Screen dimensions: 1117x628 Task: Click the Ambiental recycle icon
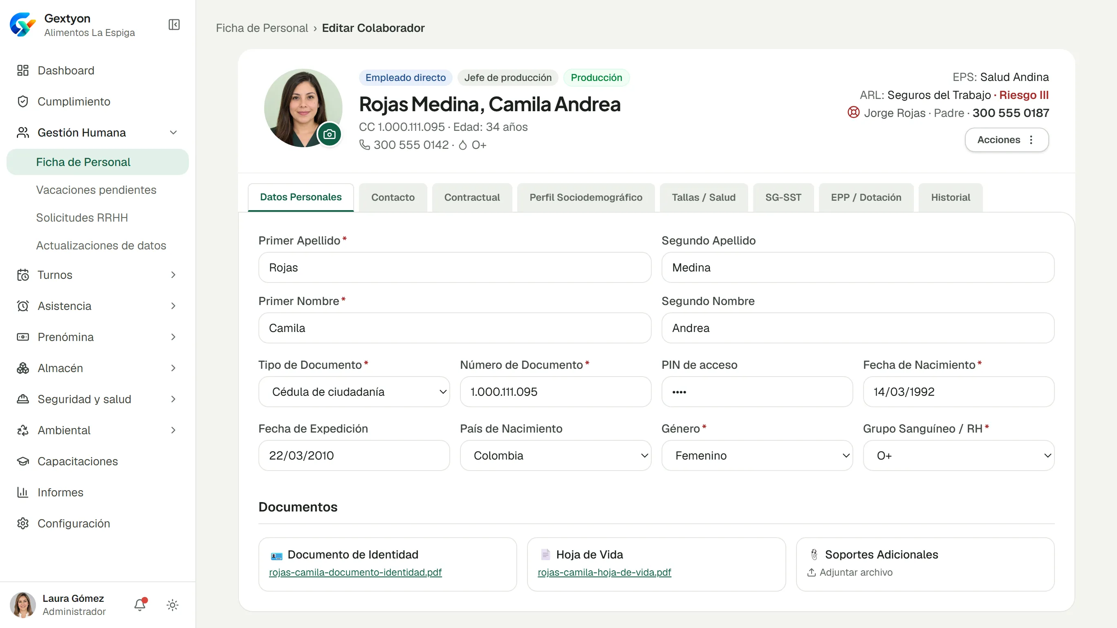point(22,430)
